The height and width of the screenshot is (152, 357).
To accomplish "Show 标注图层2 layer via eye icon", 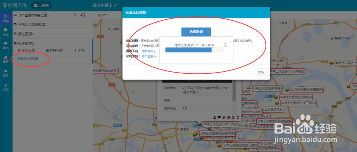I will pos(15,34).
